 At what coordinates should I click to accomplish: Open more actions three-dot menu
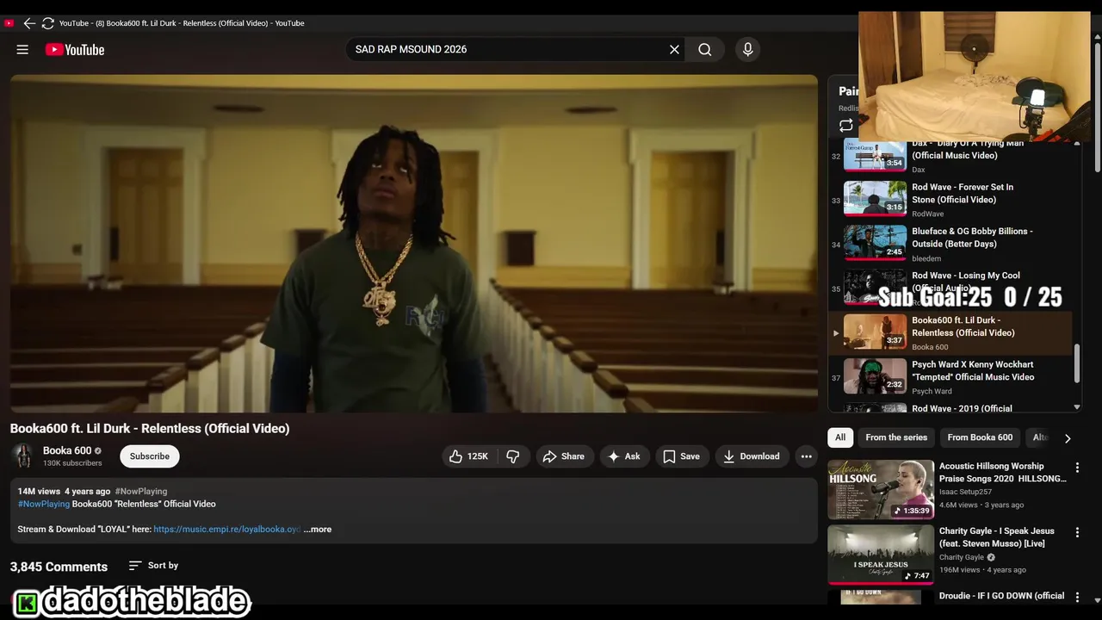[x=806, y=456]
